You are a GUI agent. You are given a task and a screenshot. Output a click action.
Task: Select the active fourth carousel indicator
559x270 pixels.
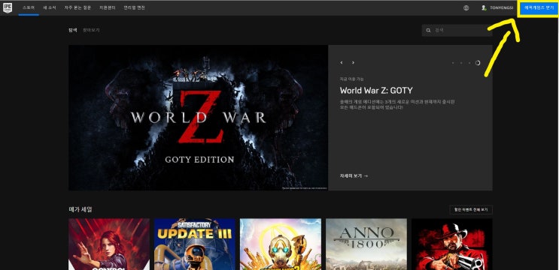478,63
